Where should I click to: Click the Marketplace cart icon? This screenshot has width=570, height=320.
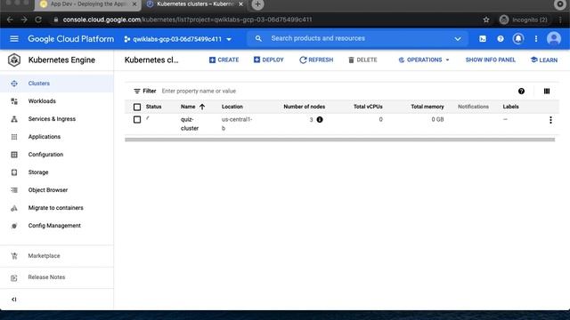click(14, 256)
